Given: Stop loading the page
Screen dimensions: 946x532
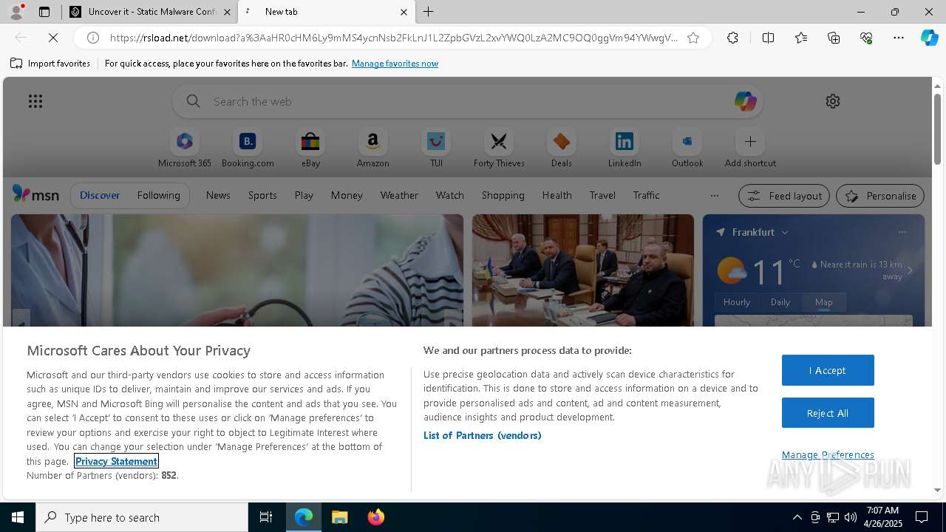Looking at the screenshot, I should pyautogui.click(x=54, y=38).
